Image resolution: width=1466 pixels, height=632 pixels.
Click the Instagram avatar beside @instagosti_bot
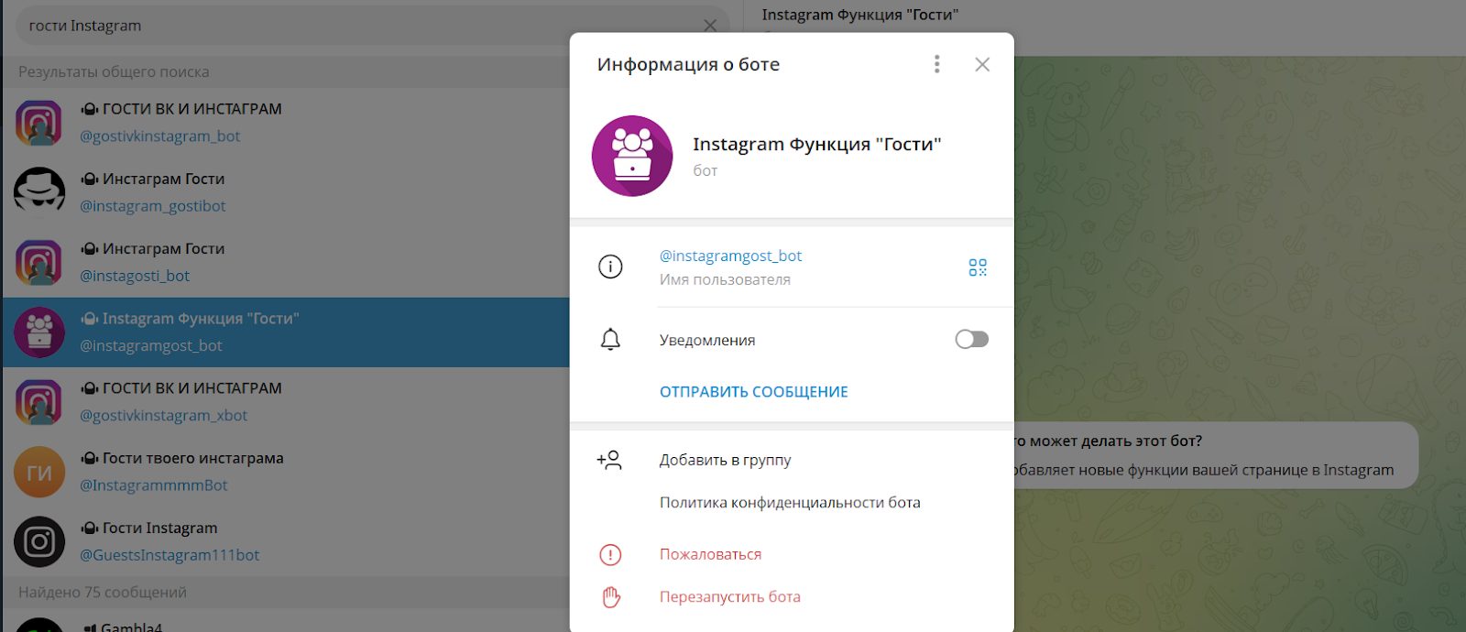point(39,263)
